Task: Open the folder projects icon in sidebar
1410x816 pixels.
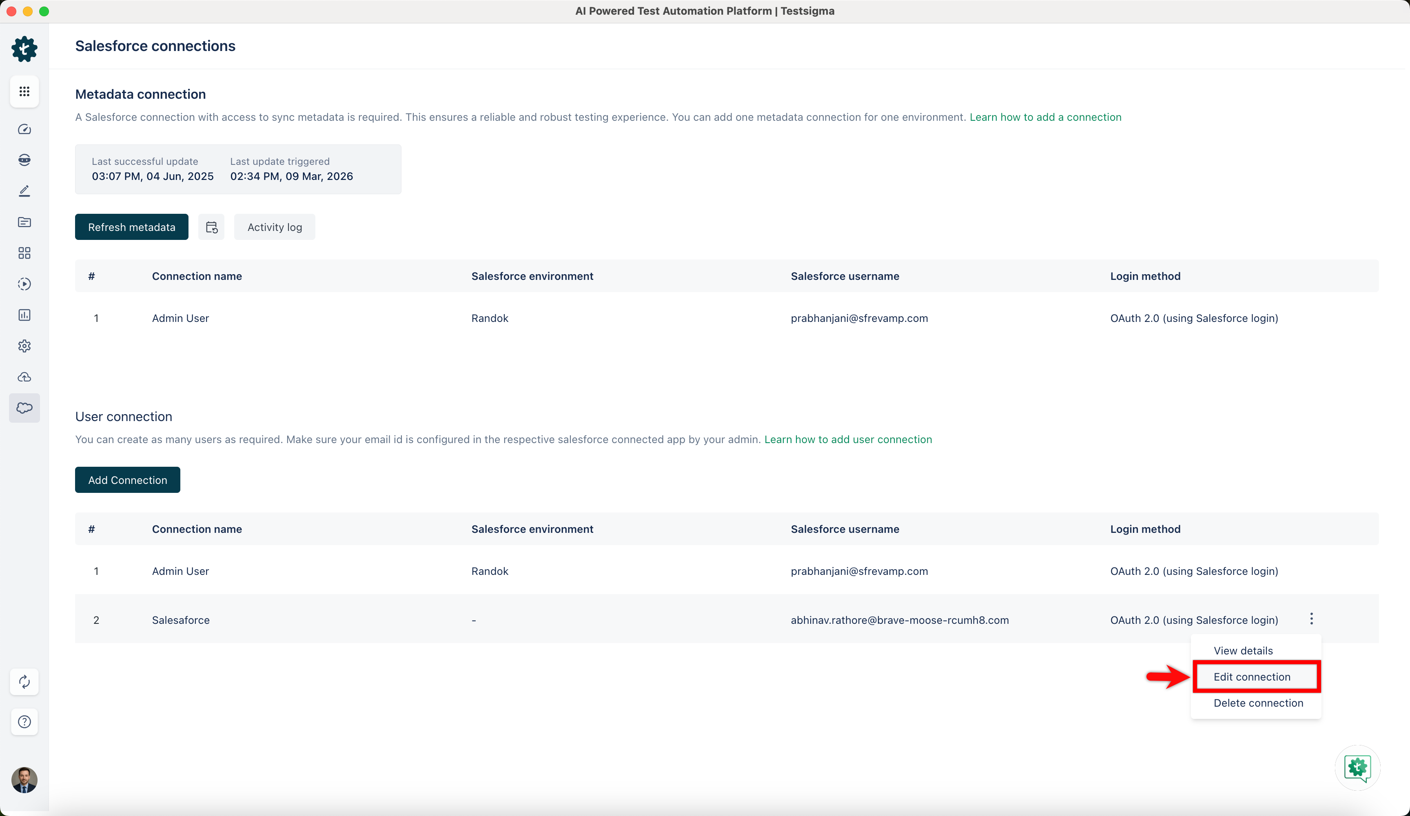Action: pos(24,222)
